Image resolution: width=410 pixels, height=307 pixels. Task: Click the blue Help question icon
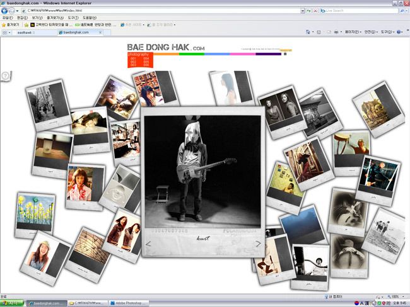click(x=399, y=32)
